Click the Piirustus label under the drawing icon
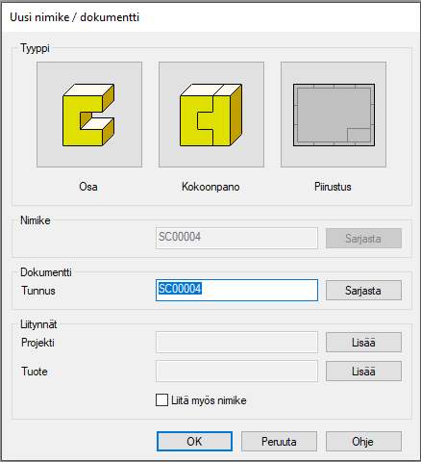The height and width of the screenshot is (462, 421). point(333,187)
